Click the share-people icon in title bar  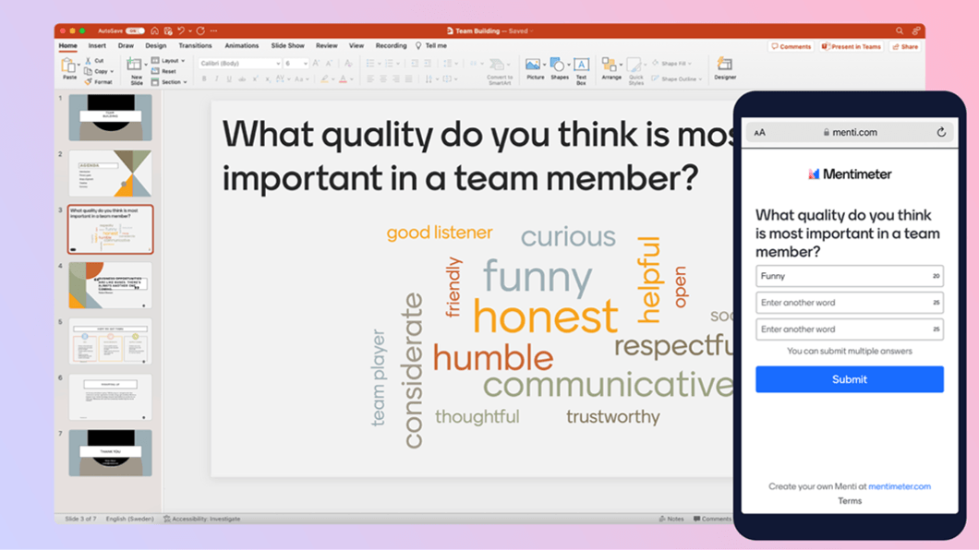[916, 30]
